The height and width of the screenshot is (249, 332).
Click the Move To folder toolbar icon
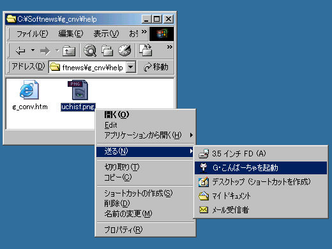tap(146, 50)
